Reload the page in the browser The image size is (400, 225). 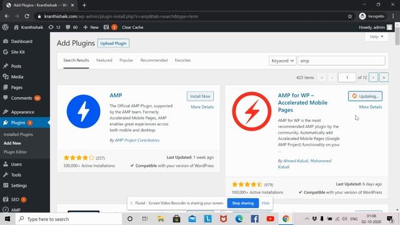pyautogui.click(x=27, y=16)
